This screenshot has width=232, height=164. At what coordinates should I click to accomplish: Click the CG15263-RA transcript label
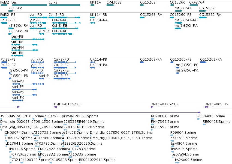coord(151,15)
